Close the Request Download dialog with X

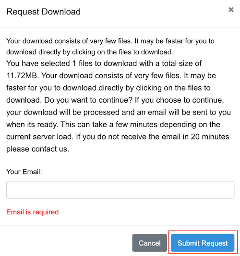(231, 10)
